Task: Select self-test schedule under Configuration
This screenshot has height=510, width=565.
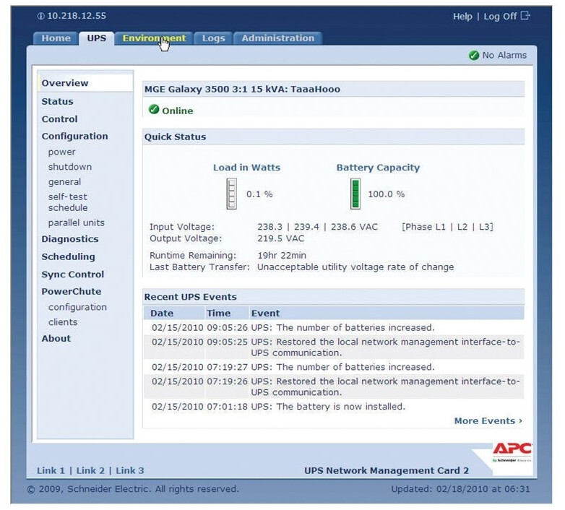Action: 68,202
